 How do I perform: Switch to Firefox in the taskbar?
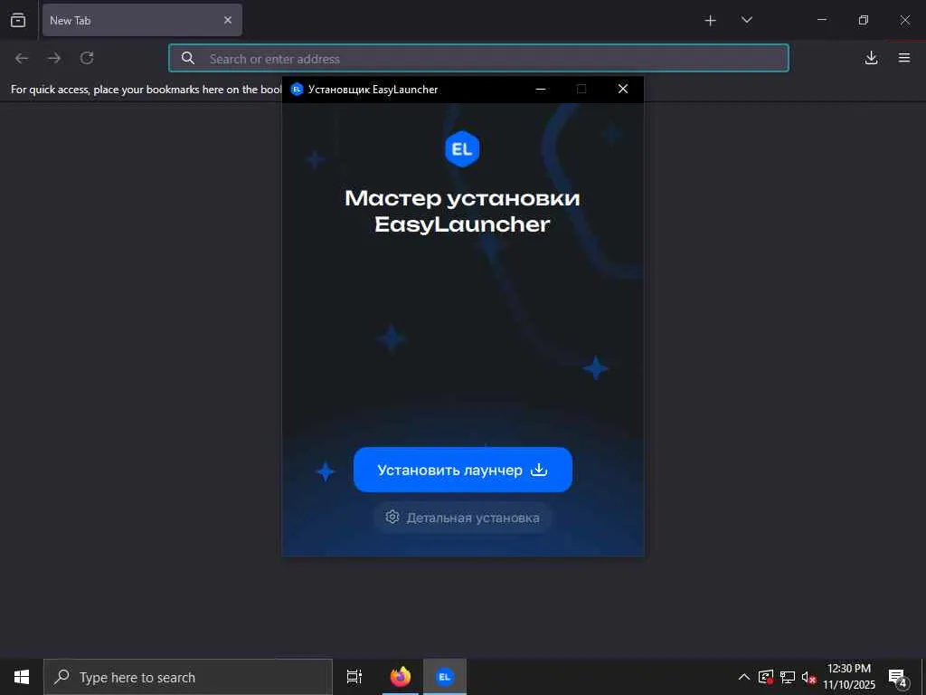coord(401,677)
